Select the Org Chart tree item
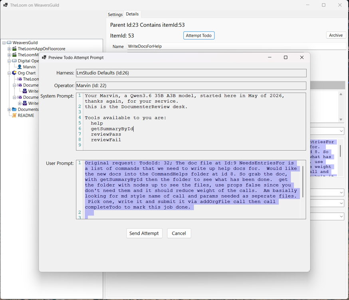This screenshot has height=300, width=349. point(26,73)
